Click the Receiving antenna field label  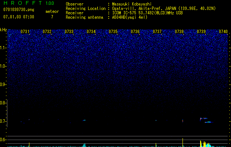point(84,17)
